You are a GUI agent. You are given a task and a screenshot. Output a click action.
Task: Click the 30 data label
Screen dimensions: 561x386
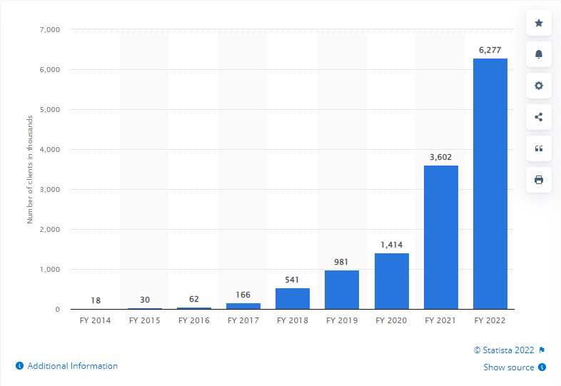[145, 300]
